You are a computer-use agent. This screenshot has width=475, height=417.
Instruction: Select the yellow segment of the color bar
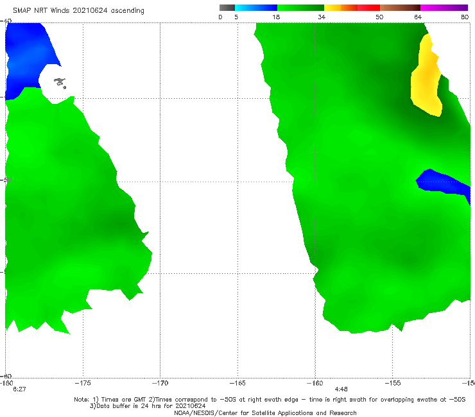[x=332, y=8]
